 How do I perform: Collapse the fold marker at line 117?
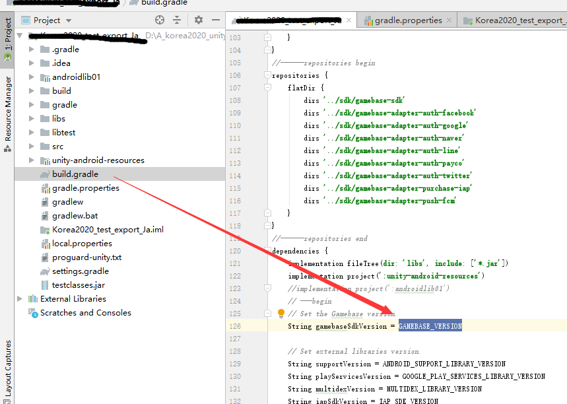tap(267, 214)
